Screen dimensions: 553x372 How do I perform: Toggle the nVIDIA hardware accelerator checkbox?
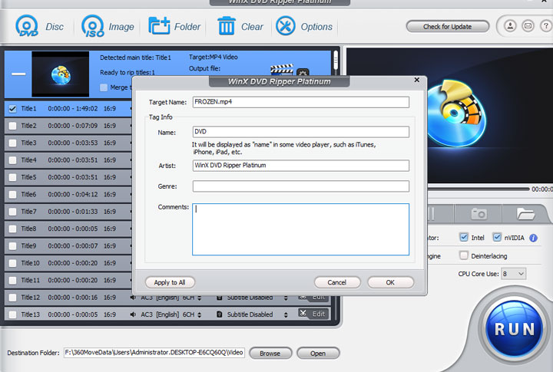[497, 237]
